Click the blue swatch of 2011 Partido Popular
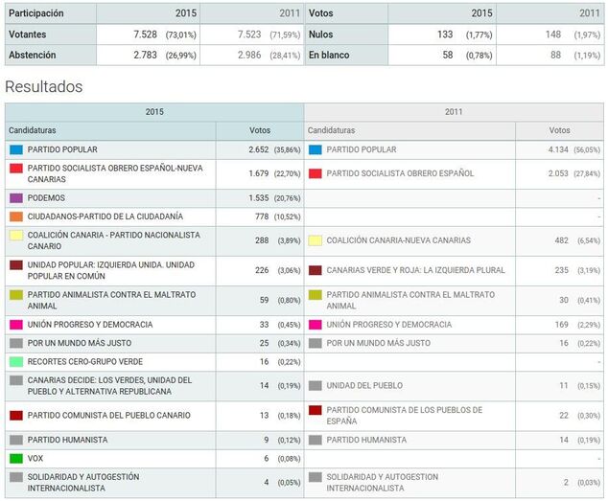The width and height of the screenshot is (608, 501). (x=316, y=149)
